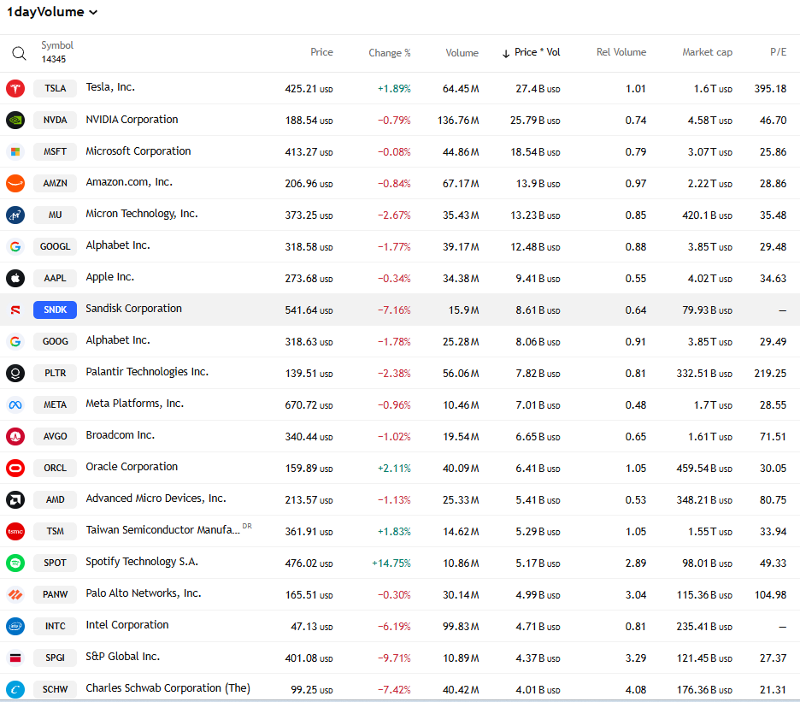
Task: Click the Palantir logo icon
Action: click(15, 373)
